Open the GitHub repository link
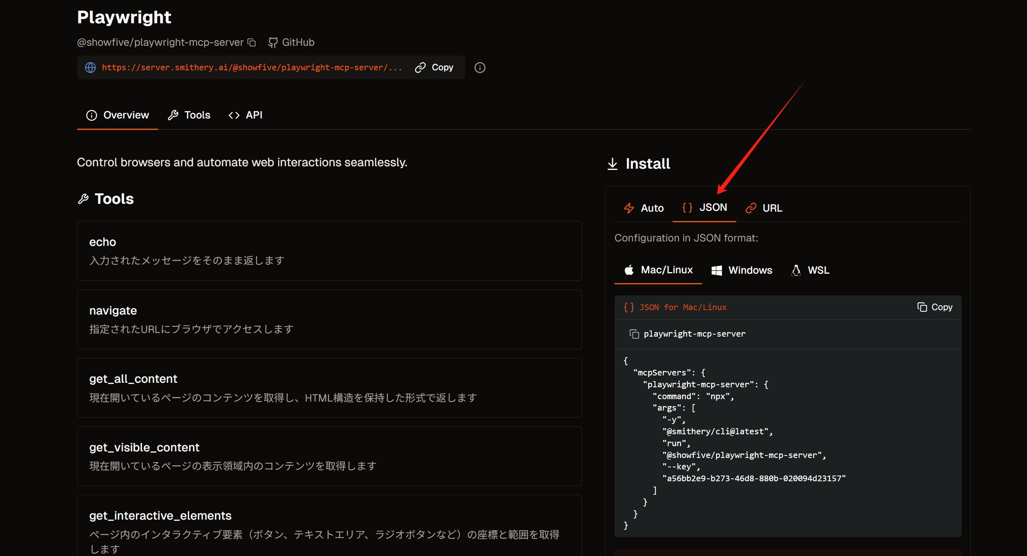Viewport: 1027px width, 556px height. pos(291,42)
